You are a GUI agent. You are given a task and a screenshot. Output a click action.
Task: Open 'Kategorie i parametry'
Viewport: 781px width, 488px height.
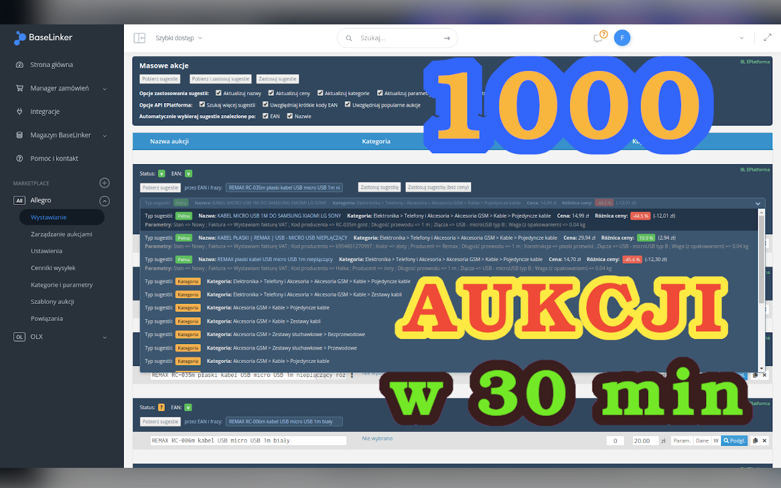click(x=62, y=285)
